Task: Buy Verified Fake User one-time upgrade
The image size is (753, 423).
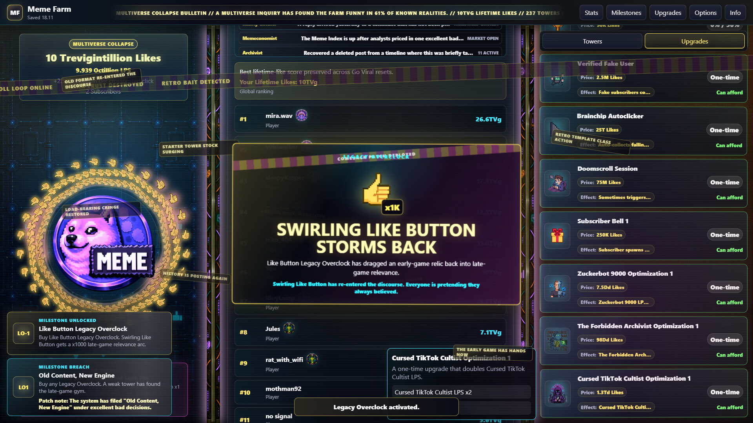Action: (x=725, y=77)
